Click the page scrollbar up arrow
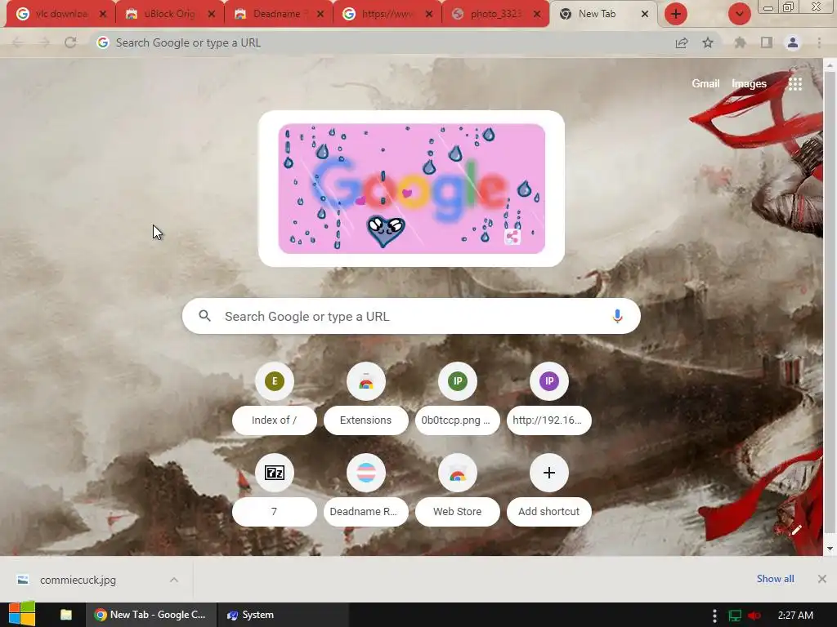Viewport: 837px width, 627px height. (830, 65)
